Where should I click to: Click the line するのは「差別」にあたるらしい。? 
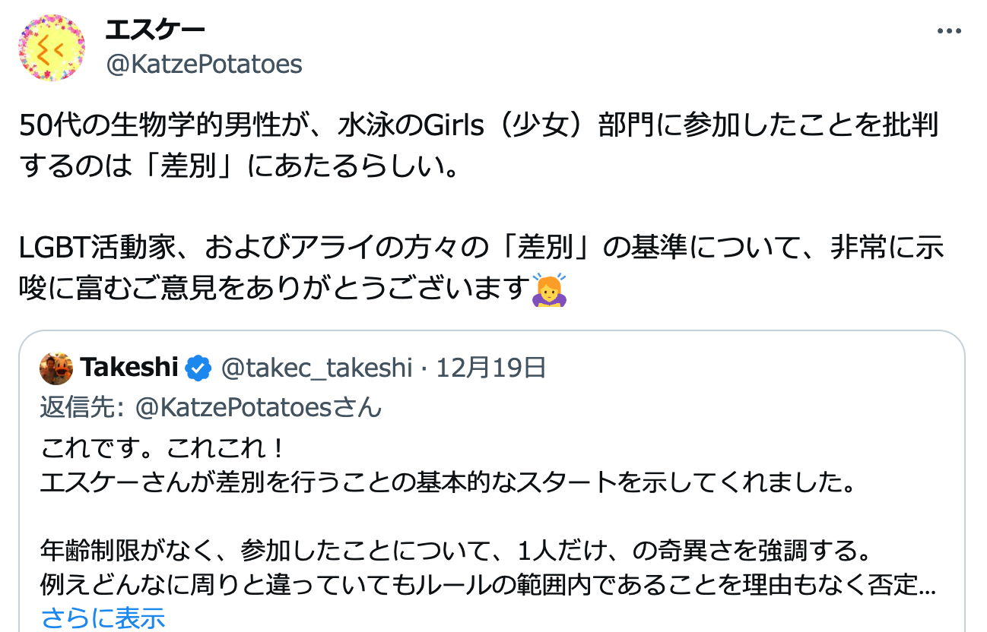[240, 166]
